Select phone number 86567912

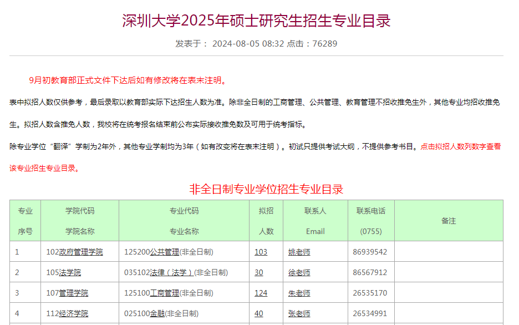click(x=370, y=272)
